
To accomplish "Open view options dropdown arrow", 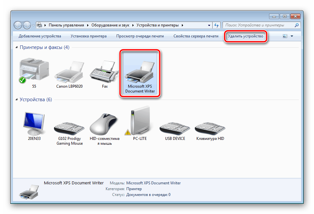I will coord(292,36).
